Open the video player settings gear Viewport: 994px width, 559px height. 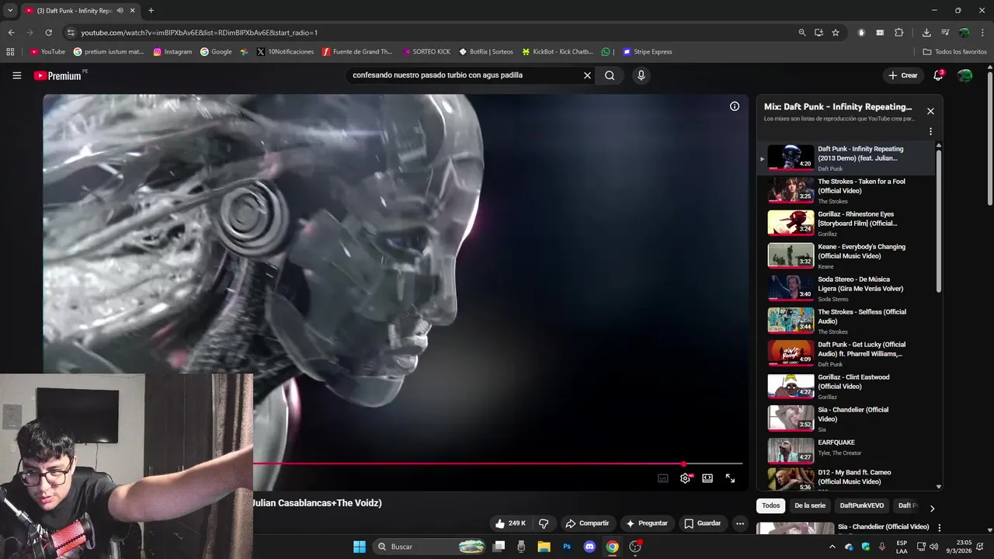click(x=685, y=478)
